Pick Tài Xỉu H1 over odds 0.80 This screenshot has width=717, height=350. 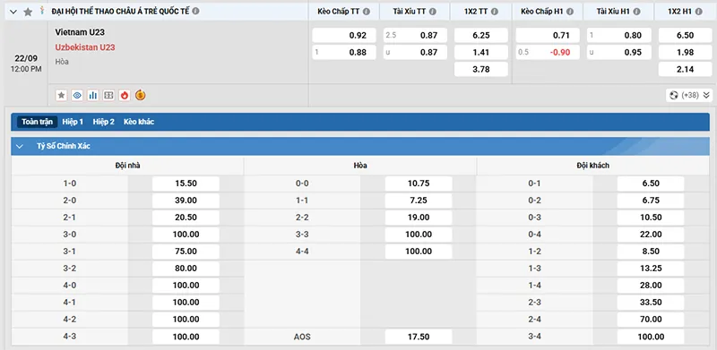coord(619,35)
